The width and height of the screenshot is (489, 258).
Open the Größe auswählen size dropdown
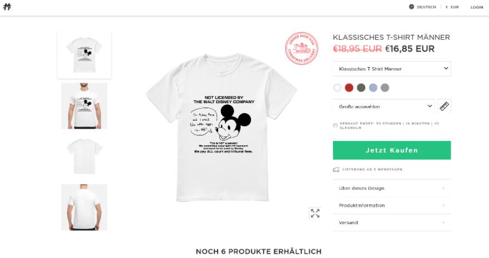tap(384, 107)
